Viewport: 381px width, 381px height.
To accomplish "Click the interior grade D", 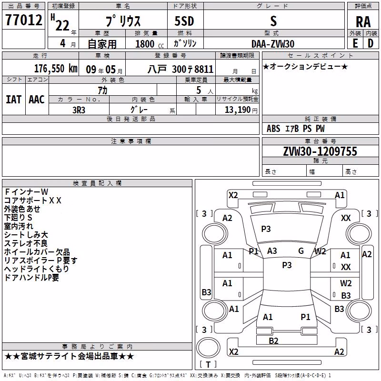I will click(371, 43).
